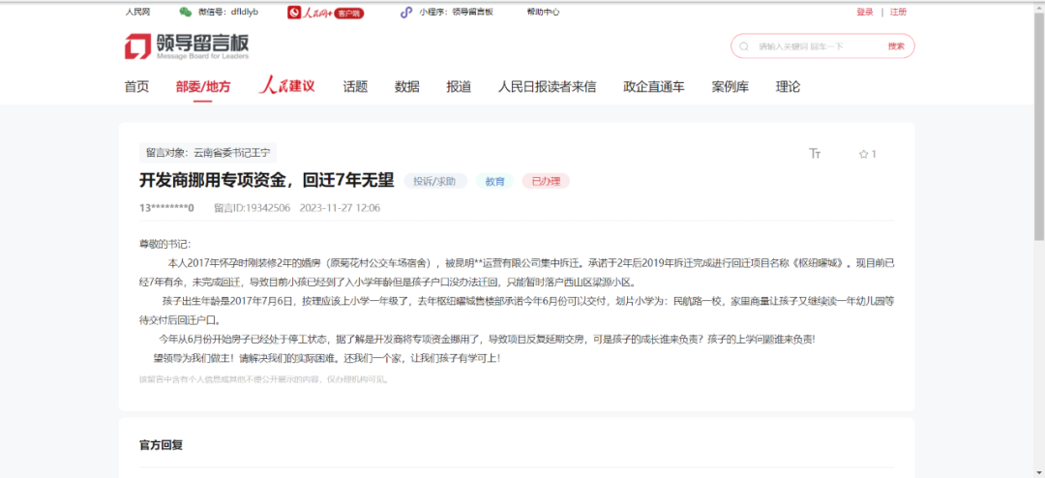Open the 案例库 navigation tab

(x=730, y=87)
